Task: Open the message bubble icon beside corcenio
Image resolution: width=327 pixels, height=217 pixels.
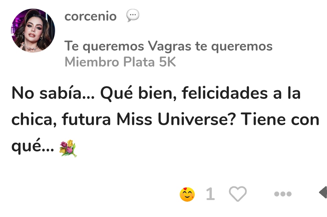Action: coord(132,16)
